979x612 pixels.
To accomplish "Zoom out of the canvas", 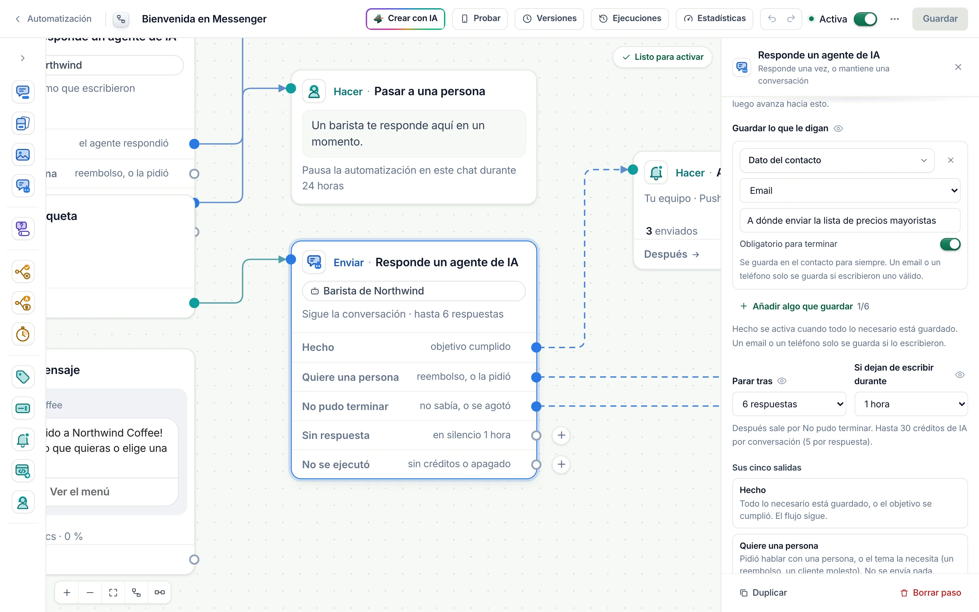I will point(90,593).
